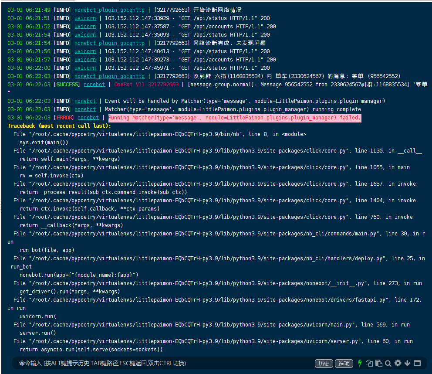
Task: Open the settings gear icon
Action: tap(397, 363)
